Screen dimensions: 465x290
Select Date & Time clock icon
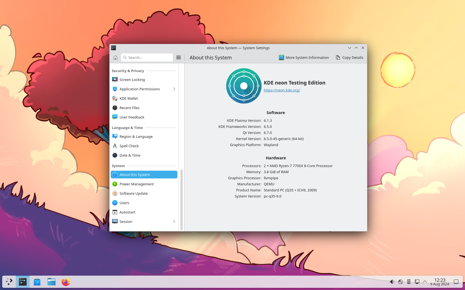tap(115, 155)
